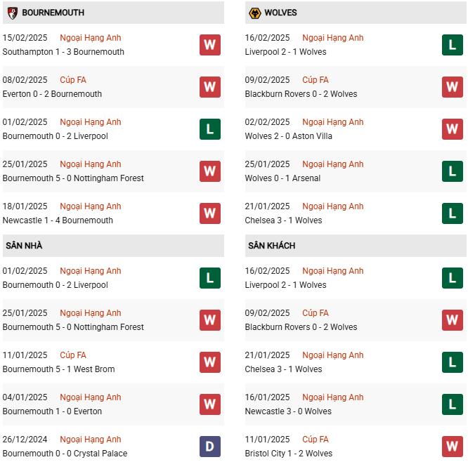468x462 pixels.
Task: Open Cúp FA link dated 08/02/2025
Action: tap(73, 80)
